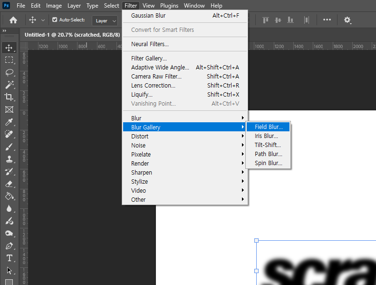The width and height of the screenshot is (376, 285).
Task: Open tool preset picker arrow
Action: [43, 20]
